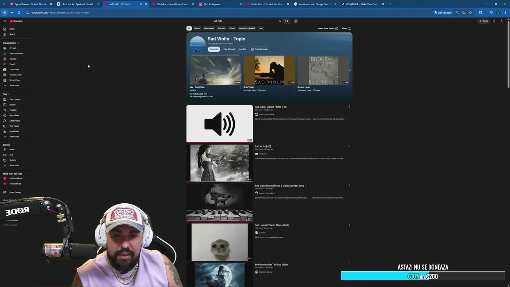Click the View Channel button
The width and height of the screenshot is (510, 287).
pyautogui.click(x=229, y=49)
